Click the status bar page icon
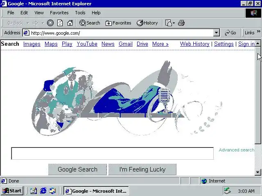Screen dimensions: 262x196 click(4, 181)
